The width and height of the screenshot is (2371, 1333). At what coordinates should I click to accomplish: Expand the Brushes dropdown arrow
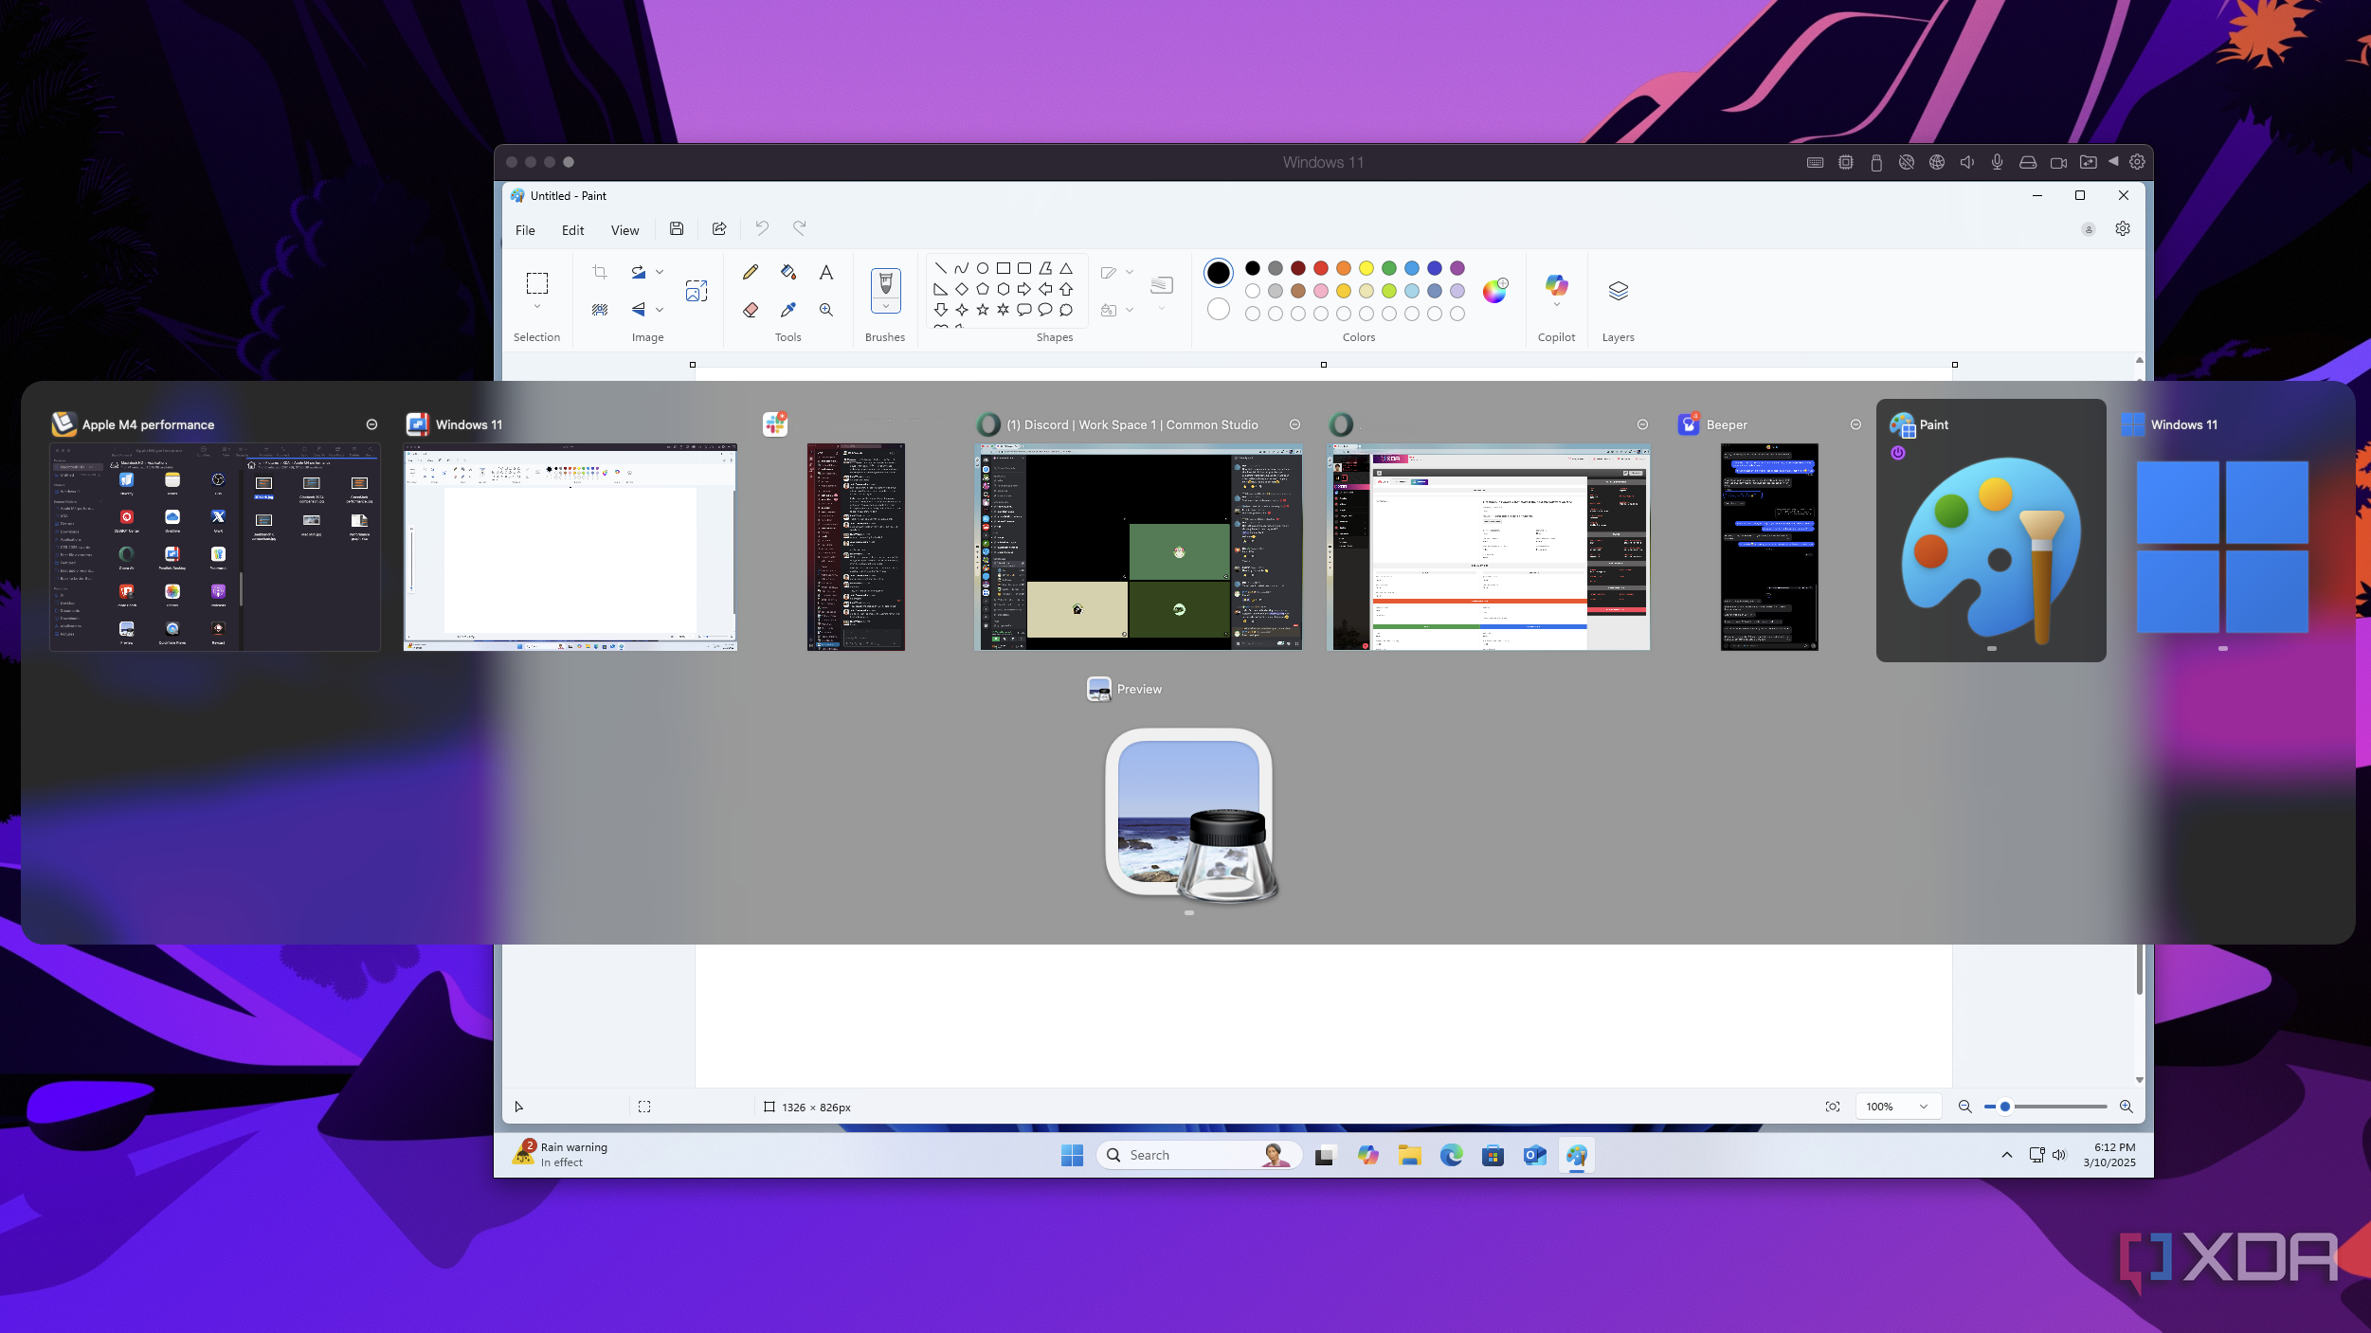click(886, 306)
